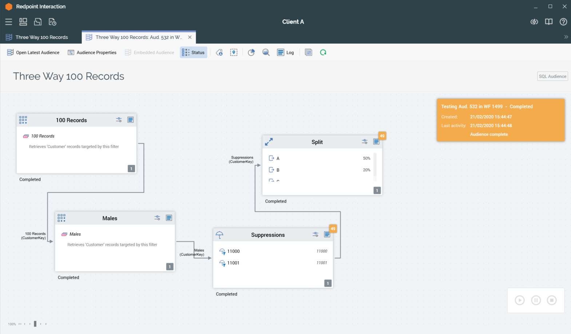Viewport: 571px width, 334px height.
Task: Click Open Latest Audience button
Action: point(33,52)
